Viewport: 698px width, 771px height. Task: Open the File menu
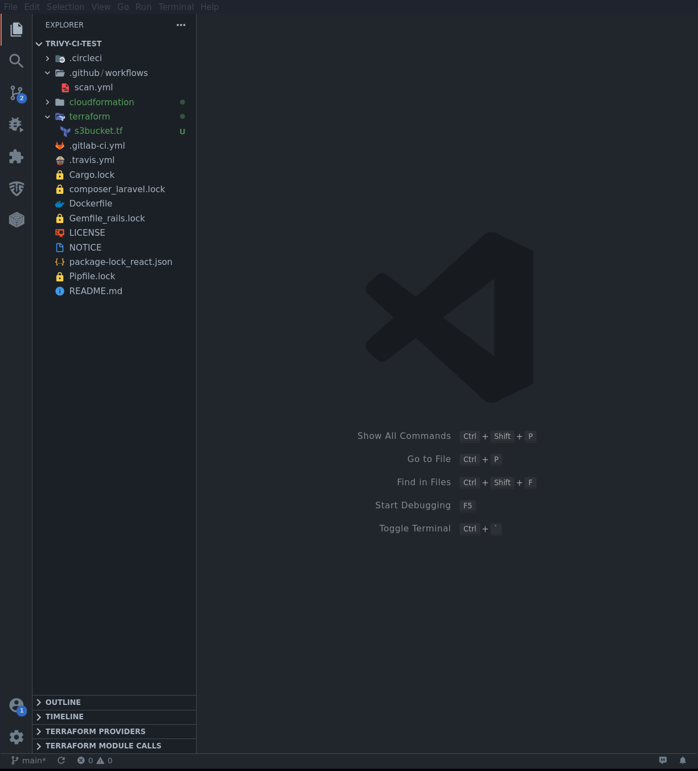pyautogui.click(x=10, y=7)
